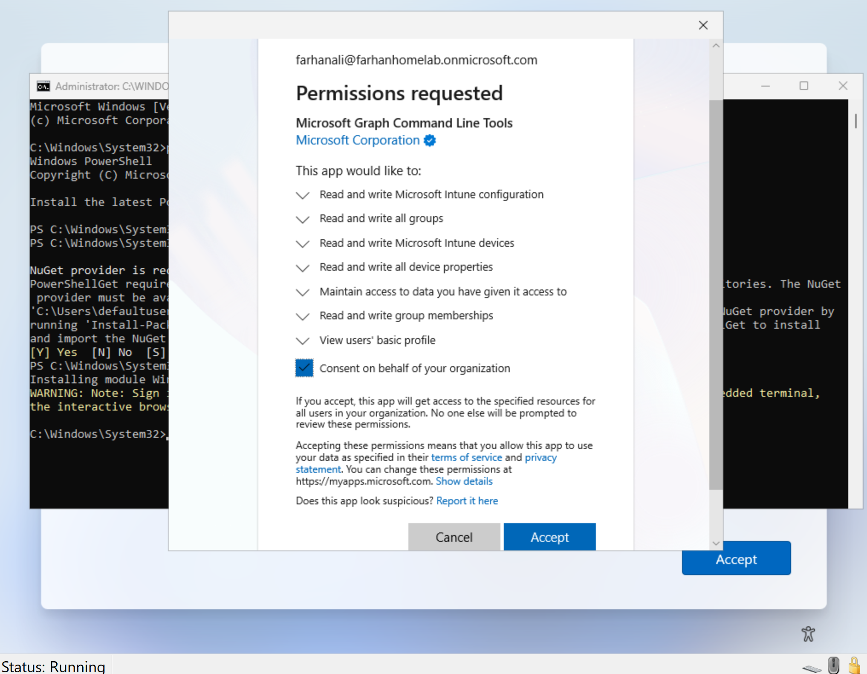Image resolution: width=867 pixels, height=674 pixels.
Task: Click the accessibility icon on the setup screen
Action: tap(808, 634)
